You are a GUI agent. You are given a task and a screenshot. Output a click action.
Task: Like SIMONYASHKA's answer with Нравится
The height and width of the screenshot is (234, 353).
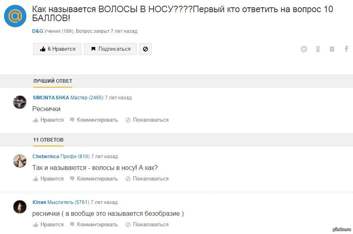(x=48, y=120)
